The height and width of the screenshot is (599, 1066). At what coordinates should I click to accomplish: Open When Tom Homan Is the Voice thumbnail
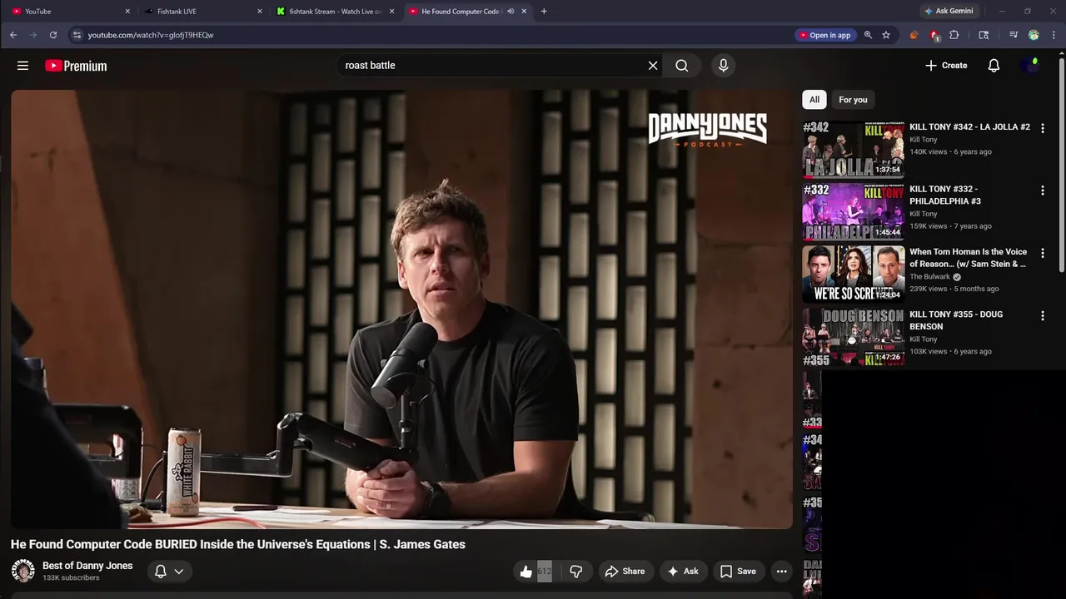point(853,275)
